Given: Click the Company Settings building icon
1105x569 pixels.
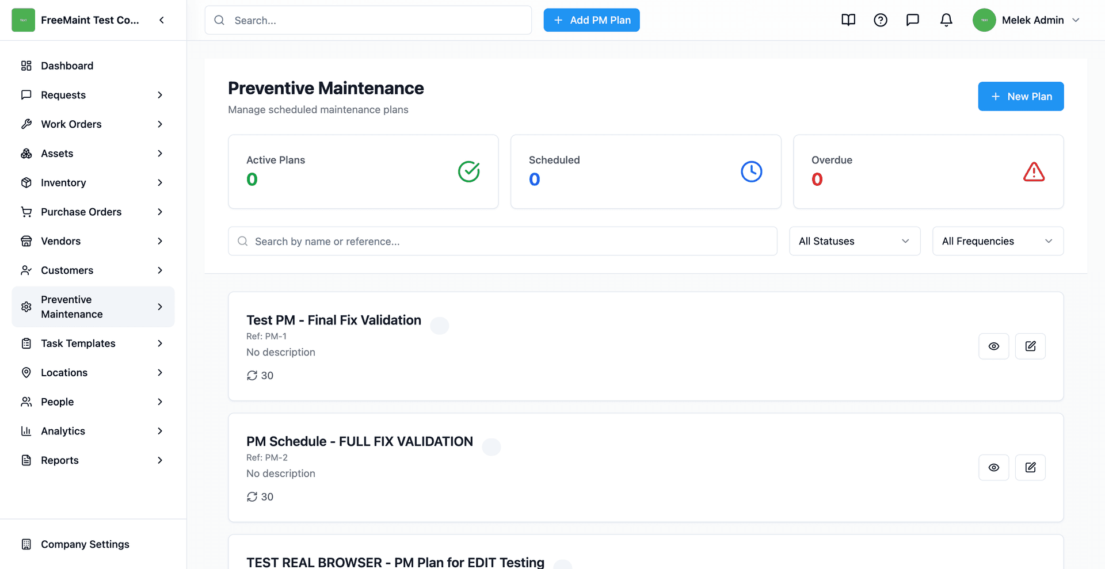Looking at the screenshot, I should pyautogui.click(x=26, y=544).
